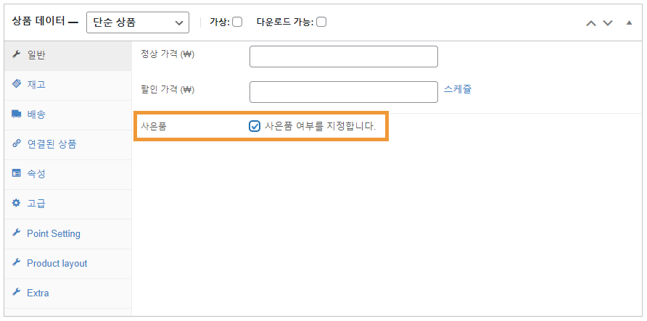Move the panel down with the down chevron
Viewport: 647px width, 321px height.
(x=608, y=23)
